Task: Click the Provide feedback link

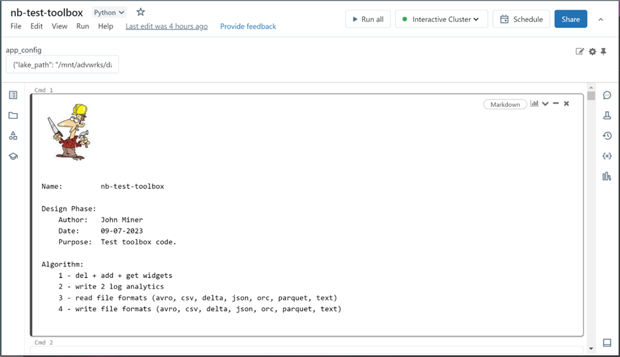Action: (248, 26)
